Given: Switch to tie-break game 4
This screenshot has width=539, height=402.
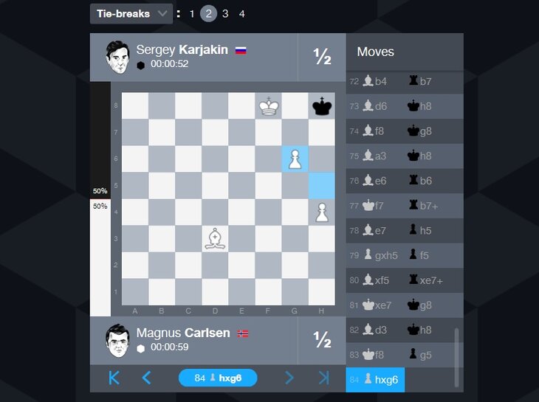Looking at the screenshot, I should coord(242,14).
